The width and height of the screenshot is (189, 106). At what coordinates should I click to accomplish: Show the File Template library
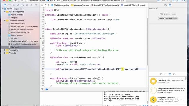coord(161,74)
